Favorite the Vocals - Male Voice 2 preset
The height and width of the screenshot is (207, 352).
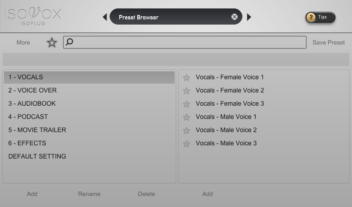pos(187,130)
